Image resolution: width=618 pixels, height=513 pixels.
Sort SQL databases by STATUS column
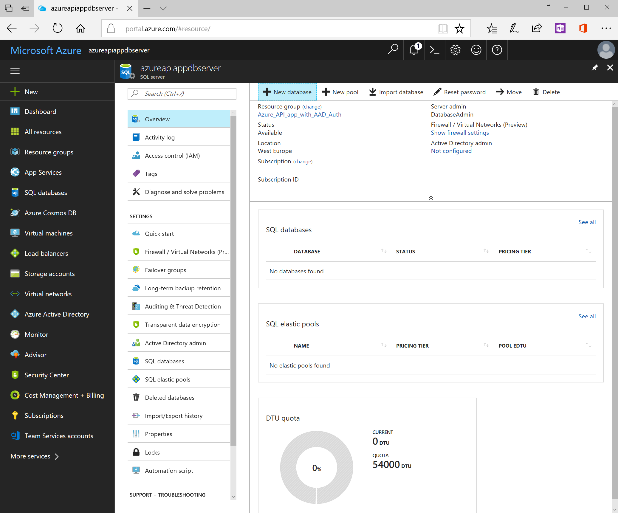pyautogui.click(x=486, y=251)
